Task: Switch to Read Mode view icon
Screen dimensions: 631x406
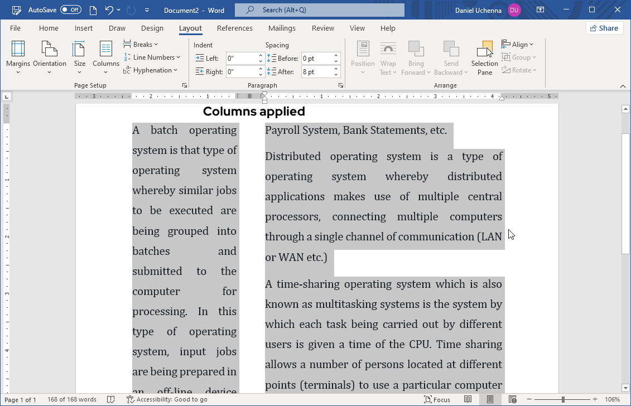Action: pyautogui.click(x=468, y=399)
